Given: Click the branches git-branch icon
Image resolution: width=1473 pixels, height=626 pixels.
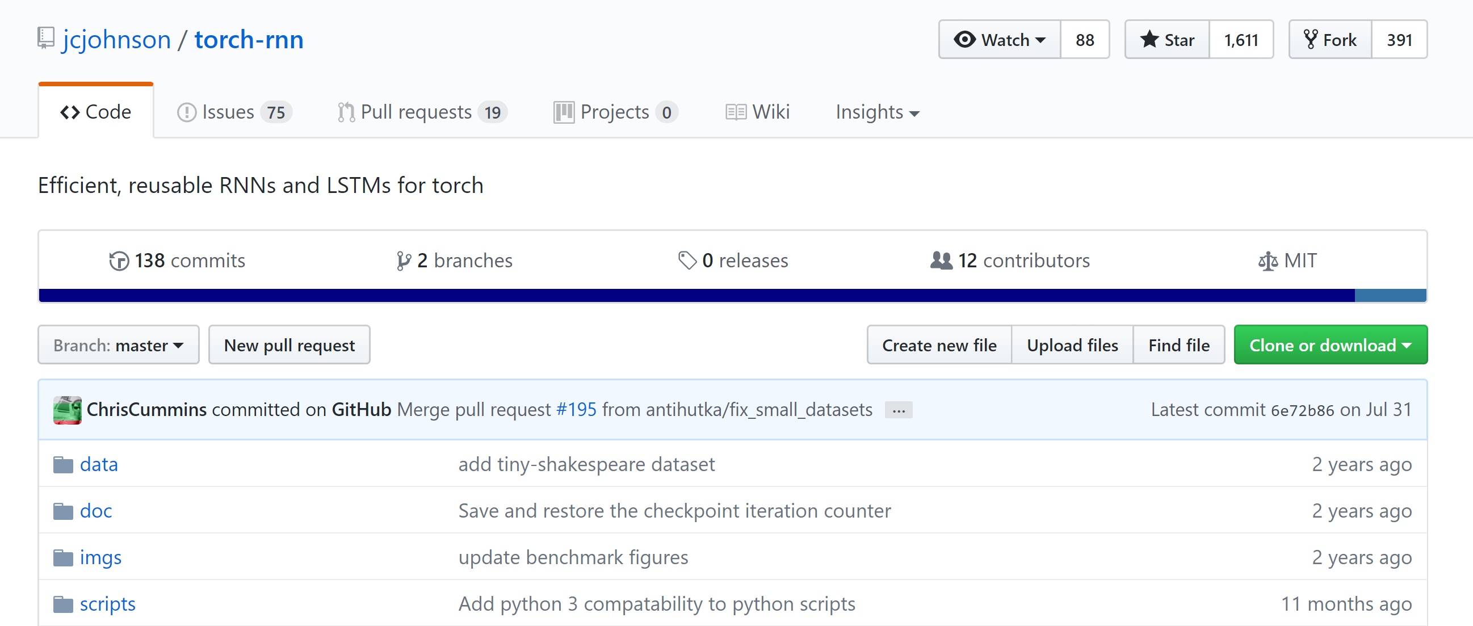Looking at the screenshot, I should click(x=404, y=261).
